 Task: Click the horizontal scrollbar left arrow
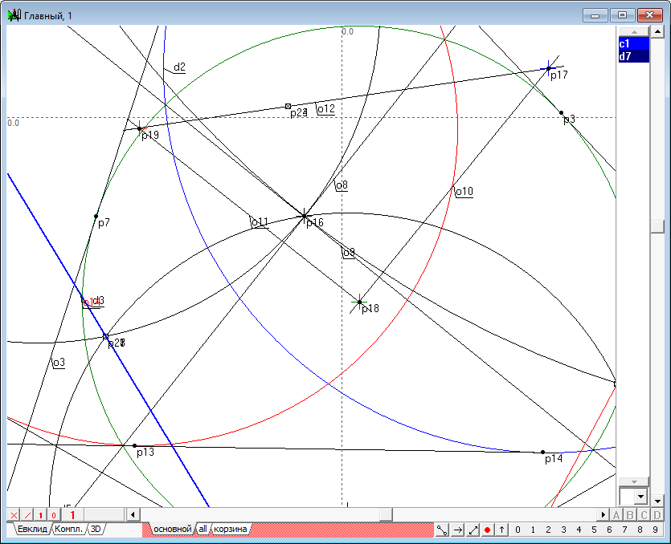[x=133, y=515]
